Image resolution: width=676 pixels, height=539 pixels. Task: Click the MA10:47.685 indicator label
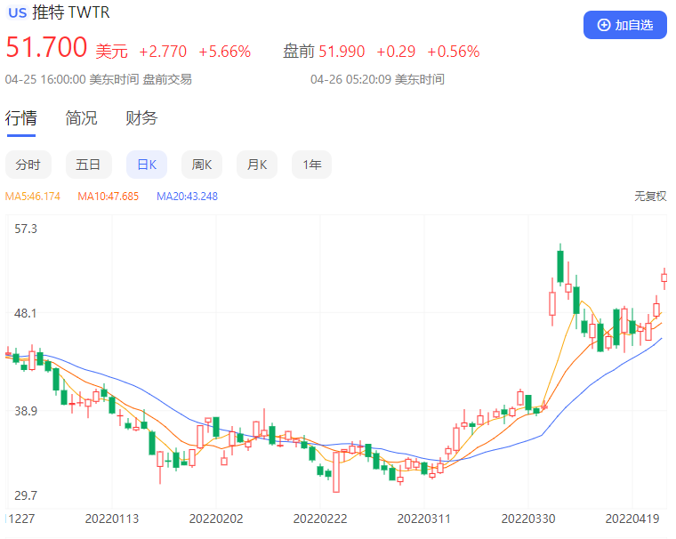[109, 197]
